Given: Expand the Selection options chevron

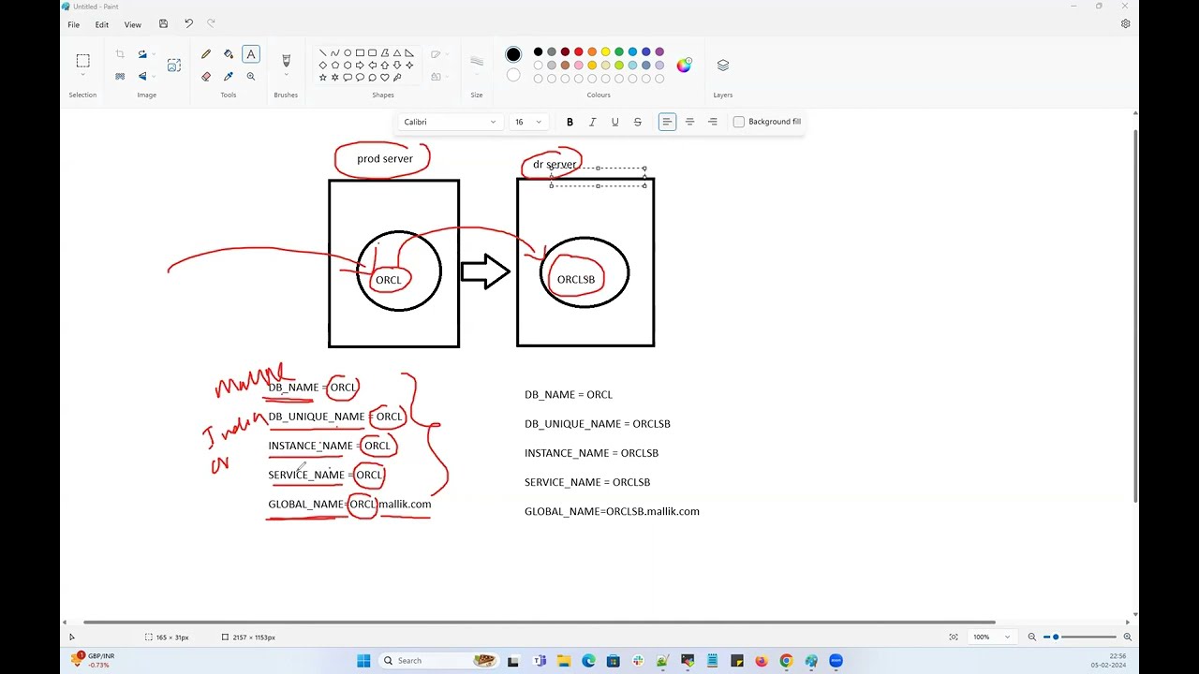Looking at the screenshot, I should pyautogui.click(x=82, y=76).
